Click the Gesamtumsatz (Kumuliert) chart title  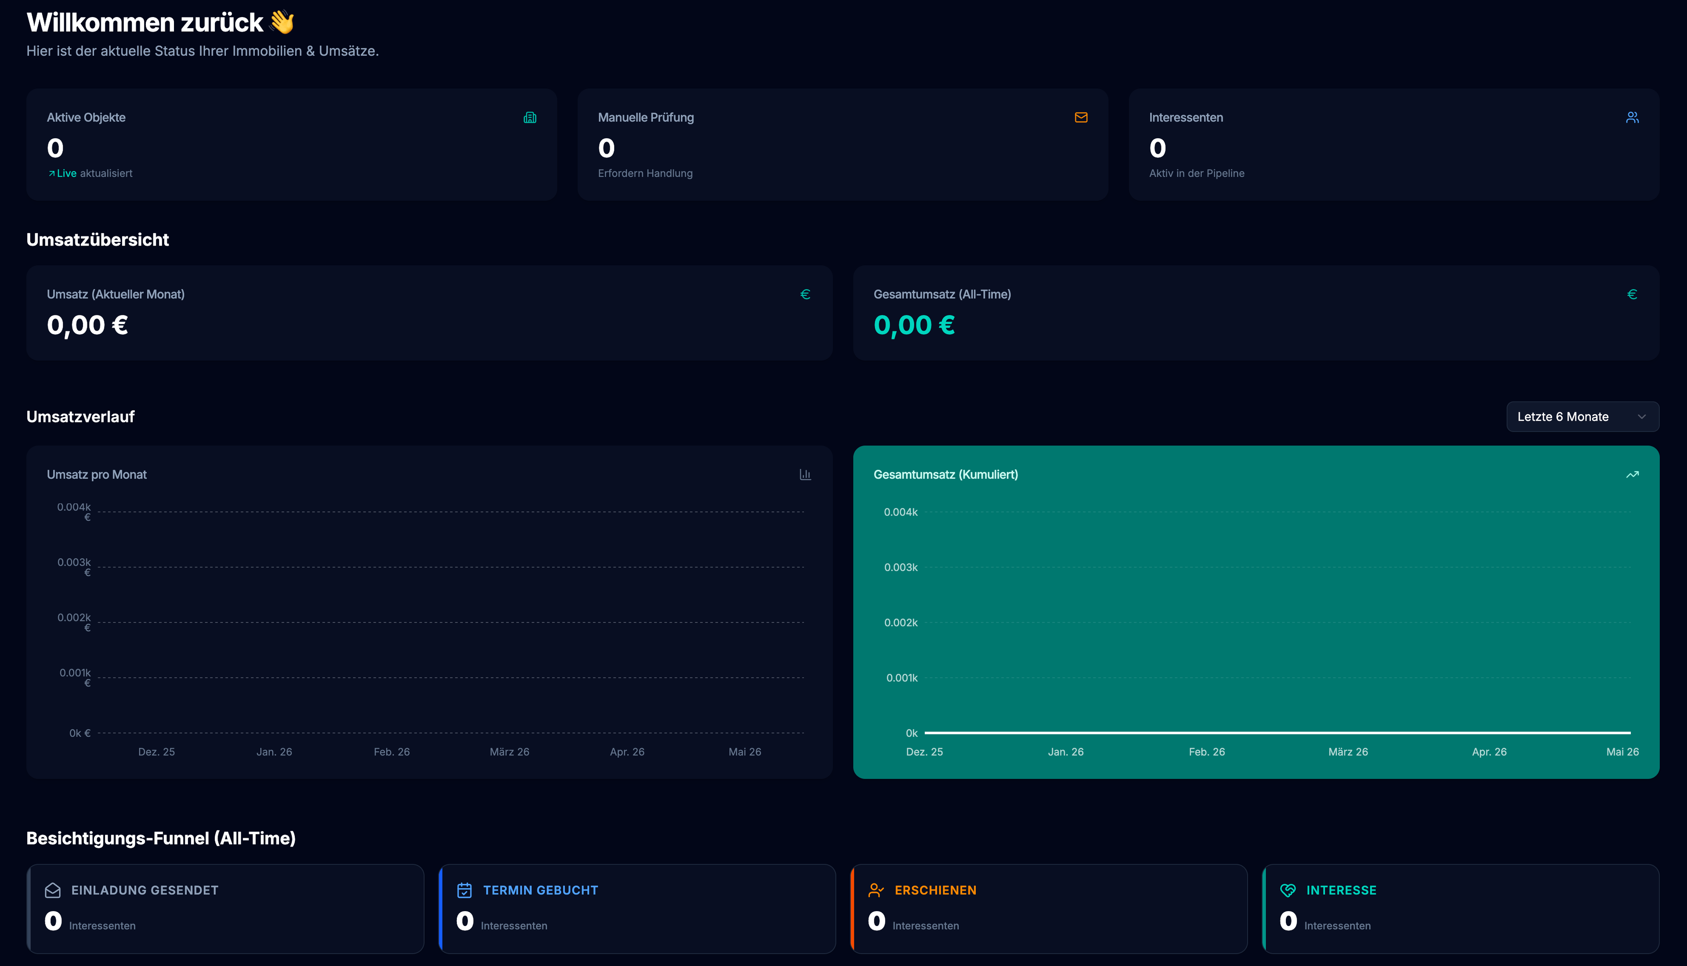(x=946, y=474)
